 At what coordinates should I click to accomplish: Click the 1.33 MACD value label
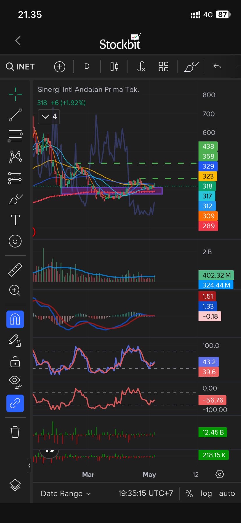tap(208, 306)
